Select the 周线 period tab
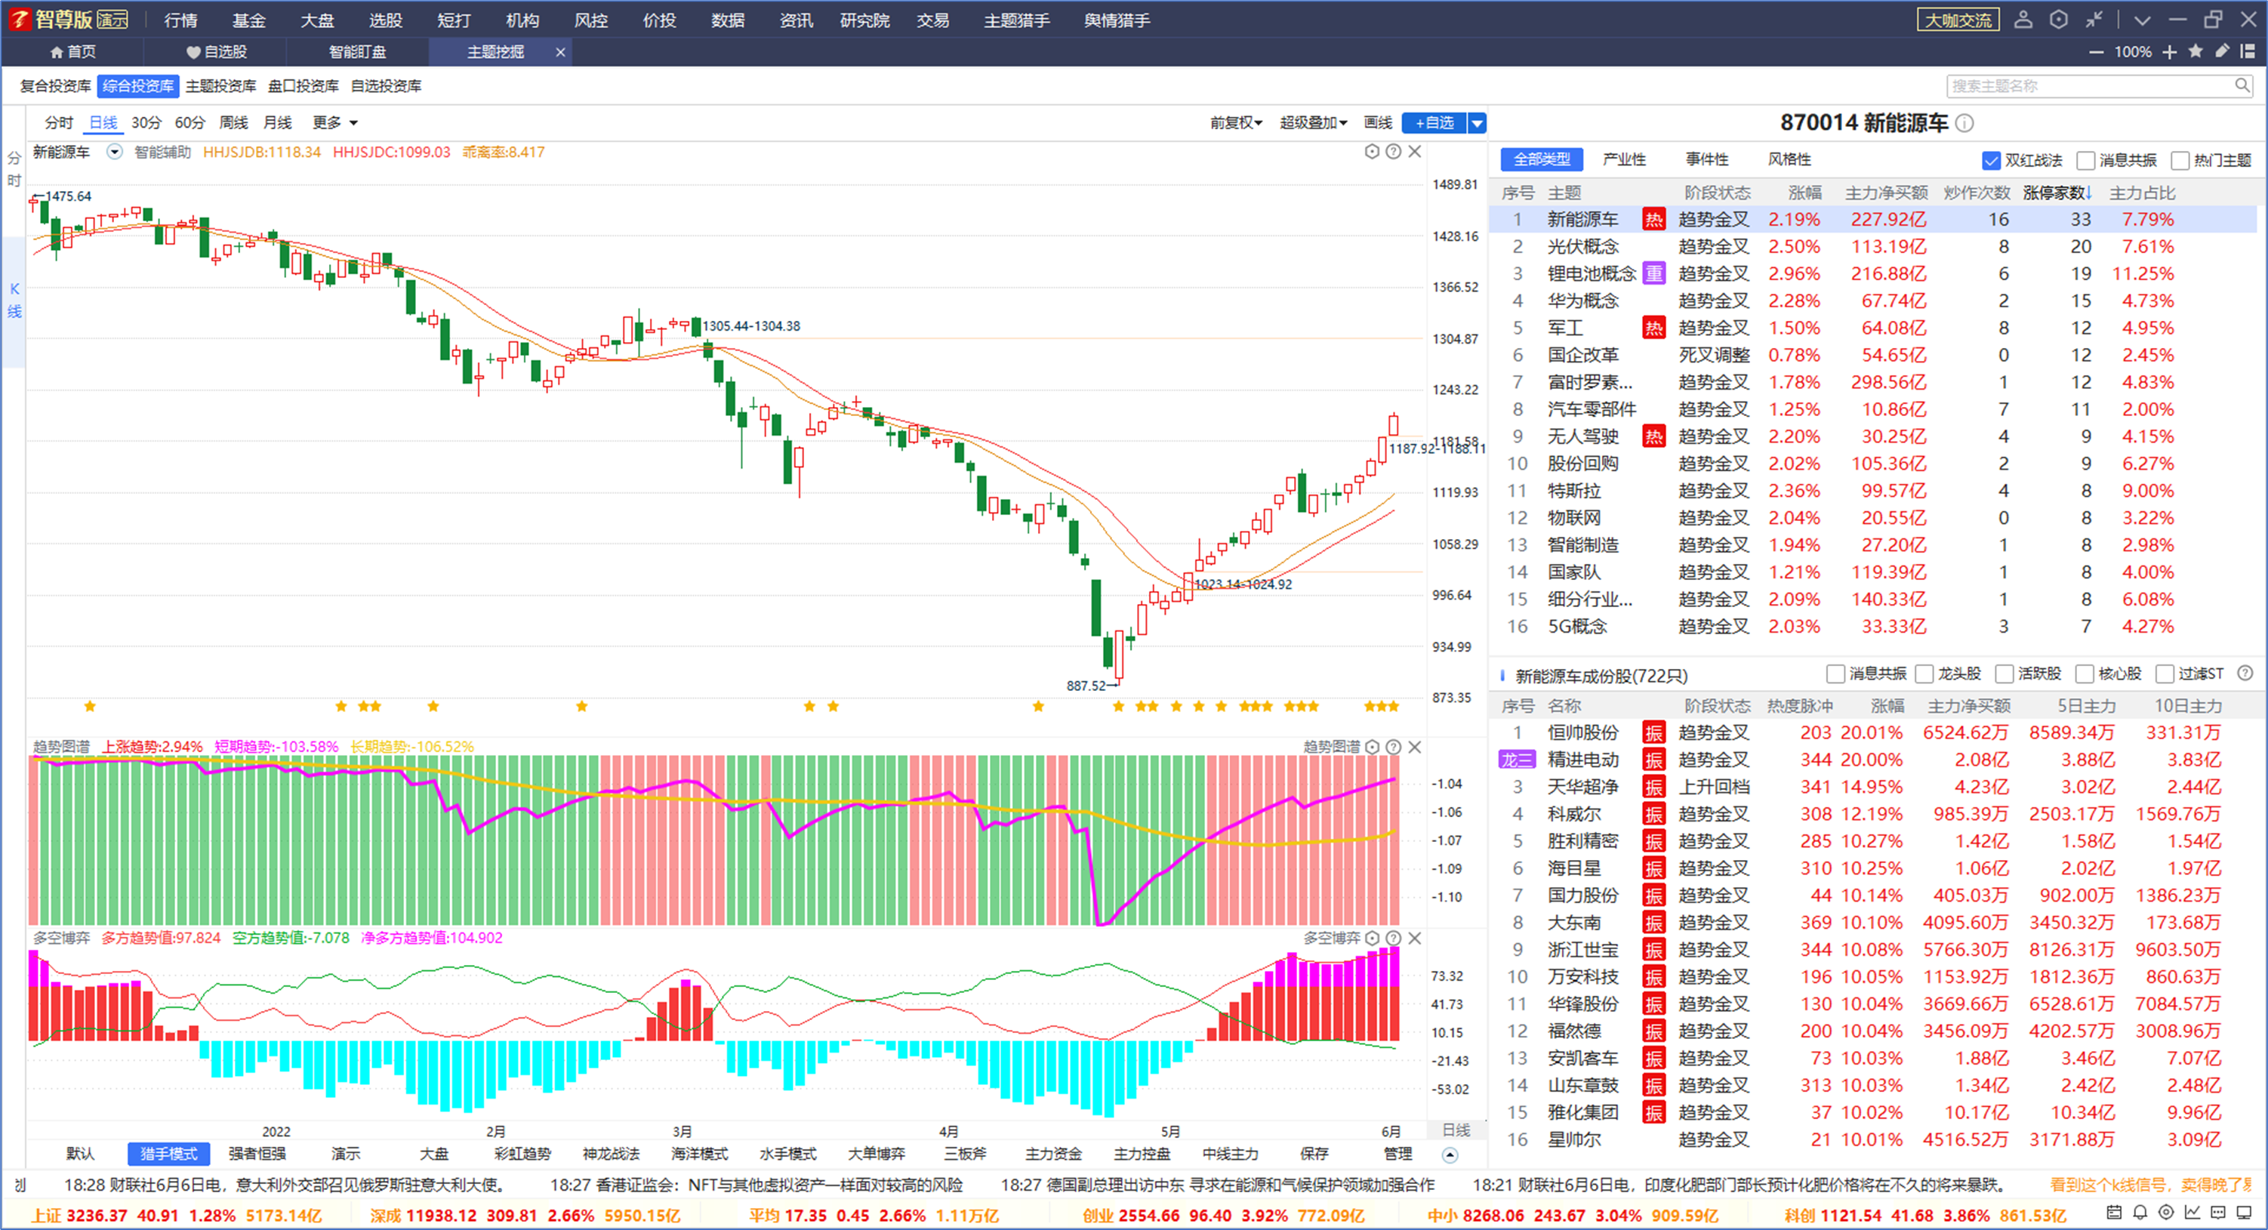 [x=233, y=122]
